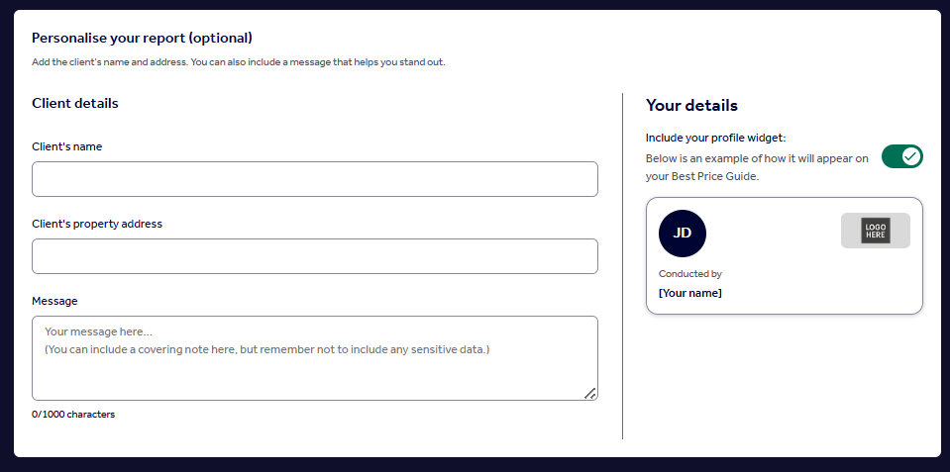The height and width of the screenshot is (472, 950).
Task: Click into Client's property address field
Action: (x=315, y=256)
